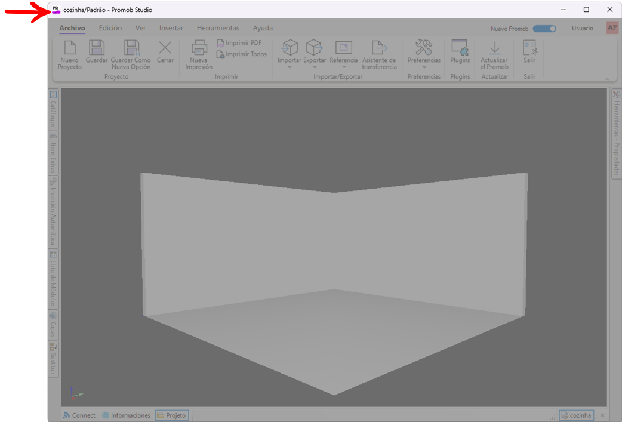Click the Referencia icon
622x422 pixels.
[343, 48]
